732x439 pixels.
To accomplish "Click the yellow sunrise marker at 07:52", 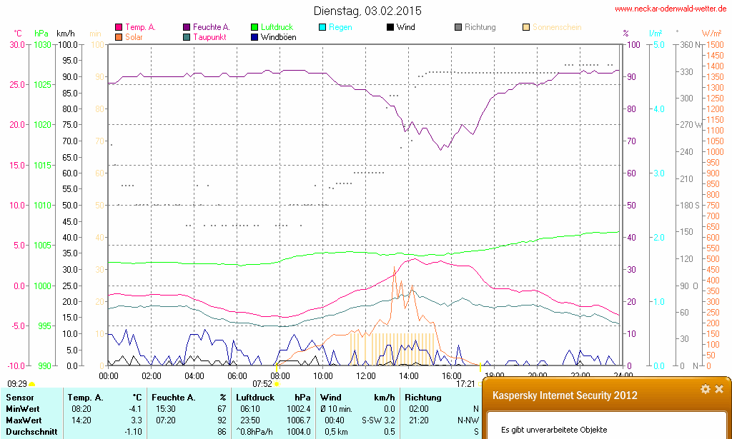I will [277, 384].
